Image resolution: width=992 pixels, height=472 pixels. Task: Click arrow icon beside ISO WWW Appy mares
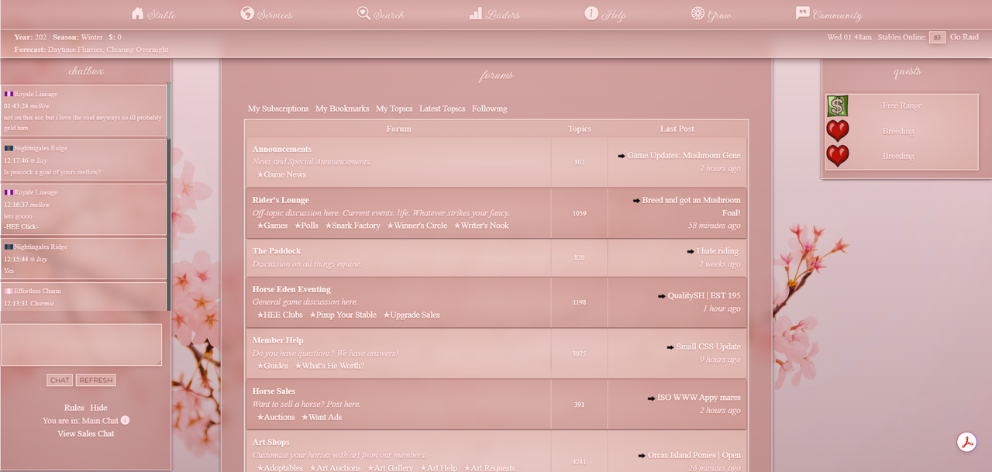652,398
